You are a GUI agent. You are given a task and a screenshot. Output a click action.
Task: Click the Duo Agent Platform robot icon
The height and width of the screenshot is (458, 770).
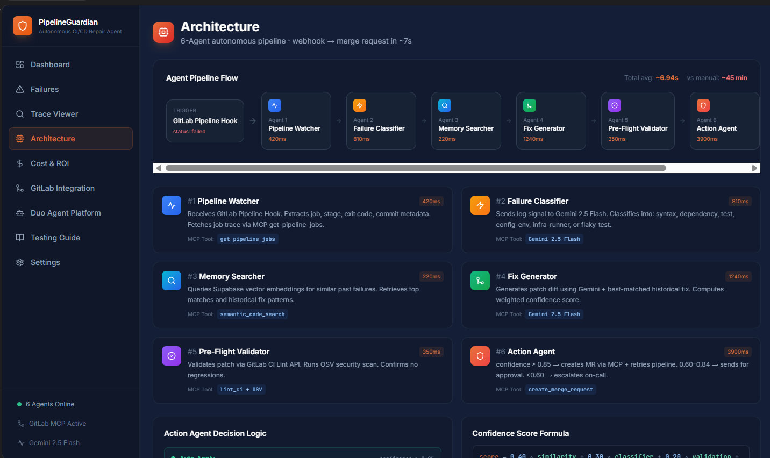pyautogui.click(x=20, y=213)
